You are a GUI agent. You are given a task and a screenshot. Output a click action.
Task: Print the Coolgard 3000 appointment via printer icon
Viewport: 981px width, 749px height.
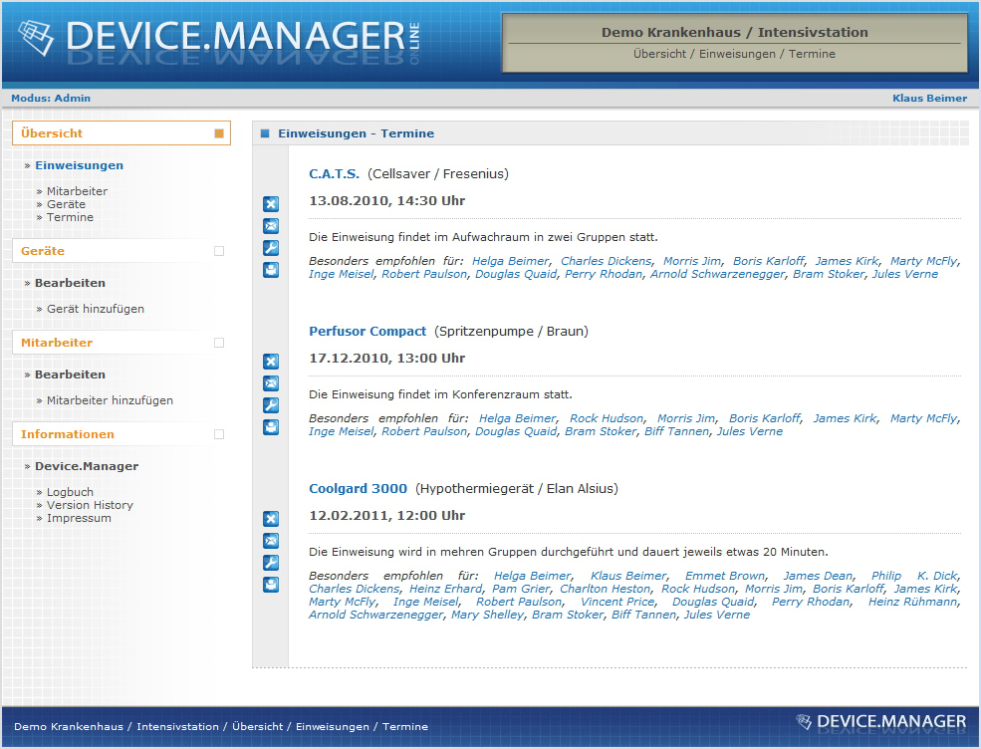[x=271, y=585]
